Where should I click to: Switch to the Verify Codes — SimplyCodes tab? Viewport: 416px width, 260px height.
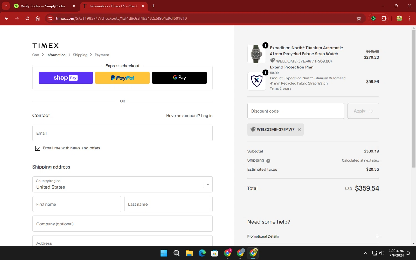pyautogui.click(x=43, y=6)
